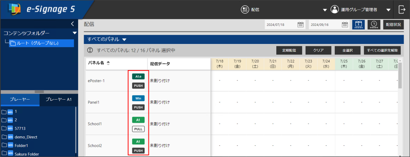Click the すべての選択を解除 button
The height and width of the screenshot is (157, 410).
pyautogui.click(x=382, y=51)
